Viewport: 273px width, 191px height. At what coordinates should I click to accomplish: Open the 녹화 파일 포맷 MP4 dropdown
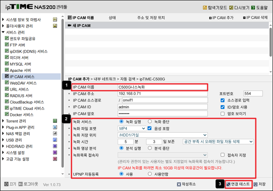point(131,128)
